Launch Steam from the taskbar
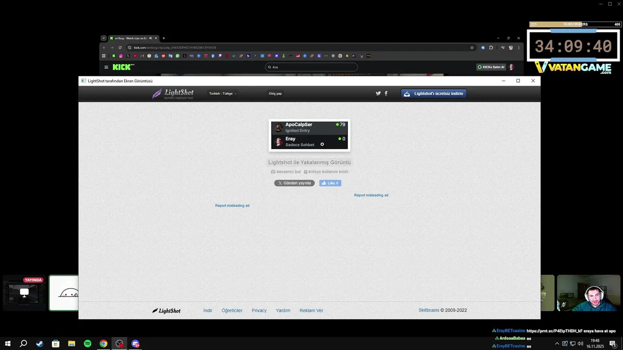Screen dimensions: 623x350 [39, 344]
